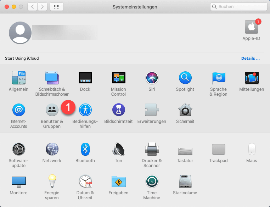This screenshot has width=270, height=207.
Task: Open Mission Control settings
Action: pyautogui.click(x=118, y=78)
